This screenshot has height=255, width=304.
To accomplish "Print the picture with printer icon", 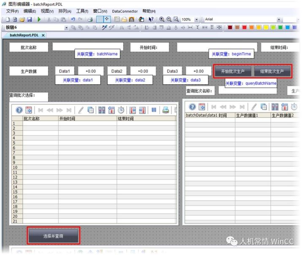I will (x=90, y=19).
